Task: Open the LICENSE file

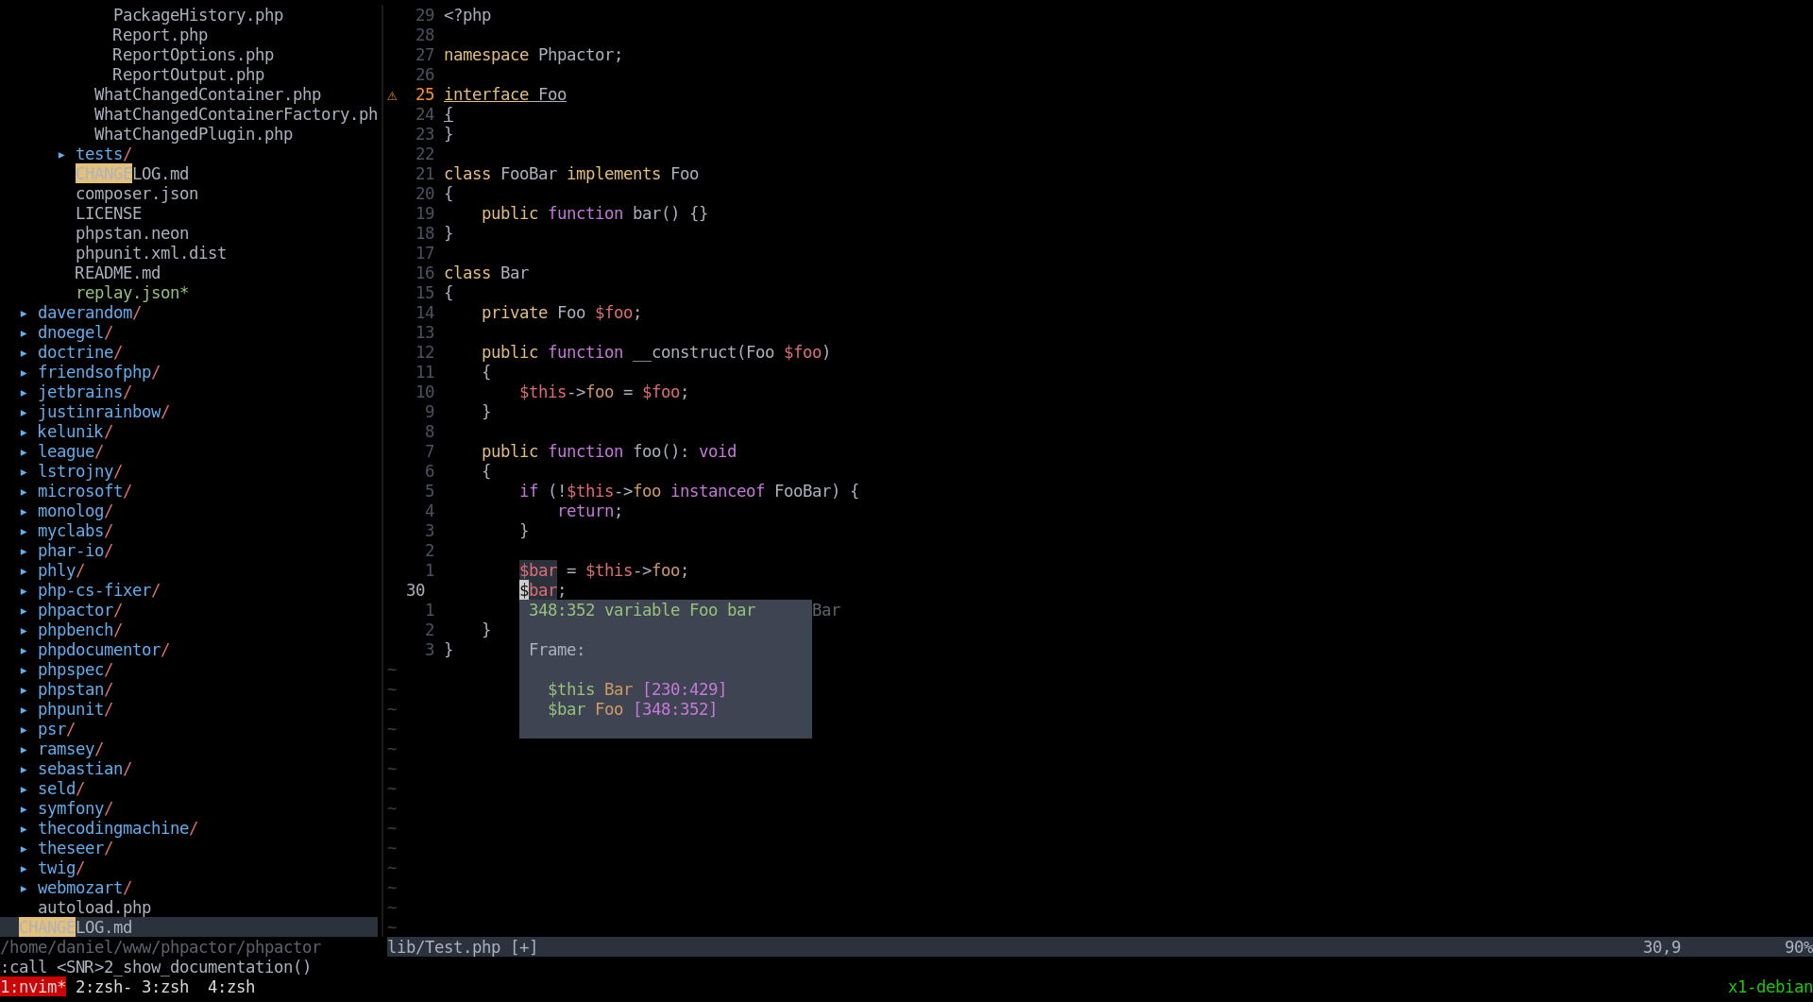Action: click(x=109, y=213)
